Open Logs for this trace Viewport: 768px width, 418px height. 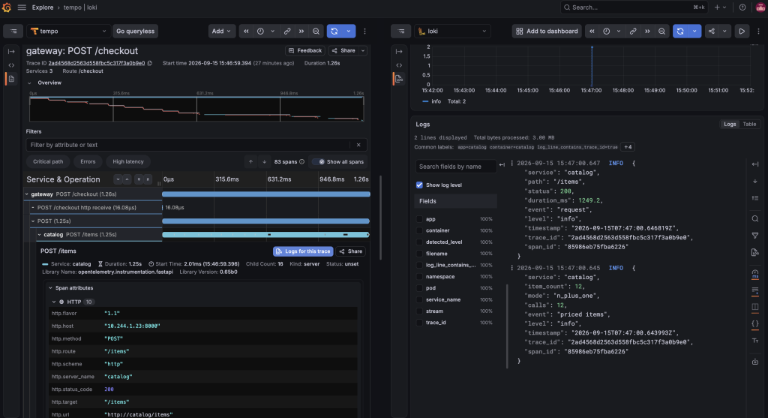(x=303, y=251)
